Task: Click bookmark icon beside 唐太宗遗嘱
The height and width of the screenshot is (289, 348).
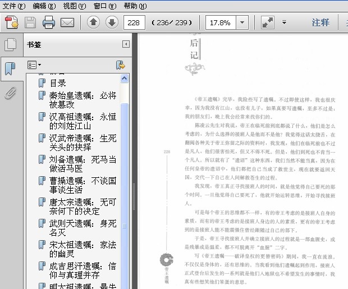Action: point(42,202)
